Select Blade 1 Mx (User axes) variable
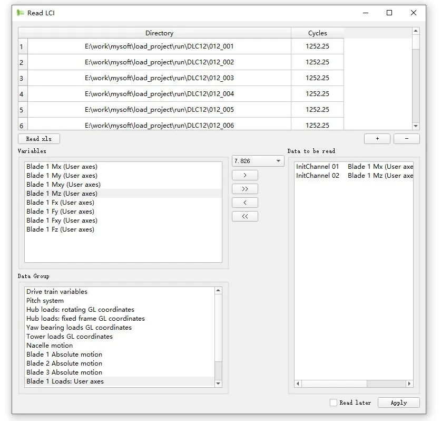 (123, 166)
